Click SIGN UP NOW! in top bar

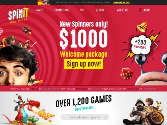(121, 2)
